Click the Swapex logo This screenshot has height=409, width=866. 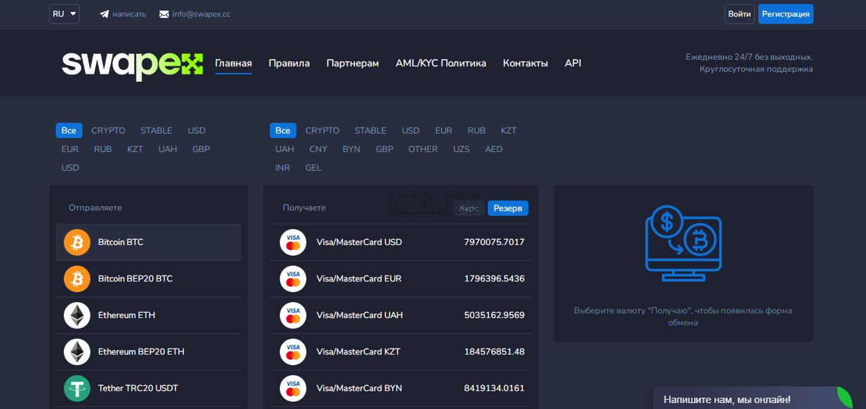[x=132, y=64]
